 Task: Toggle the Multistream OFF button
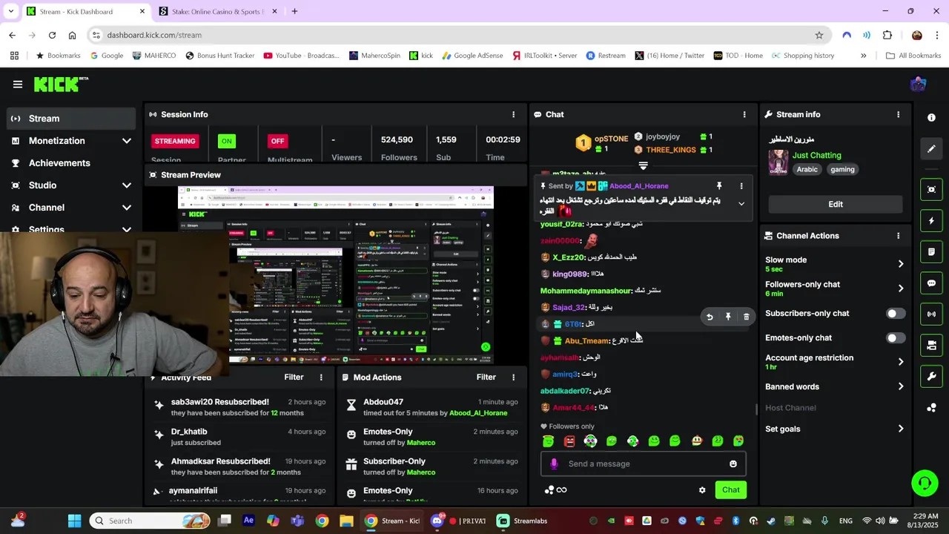(x=277, y=141)
